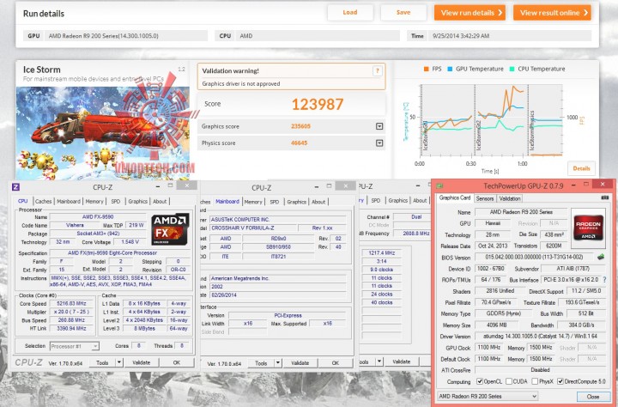Click the score value 123987
618x407 pixels.
[318, 104]
